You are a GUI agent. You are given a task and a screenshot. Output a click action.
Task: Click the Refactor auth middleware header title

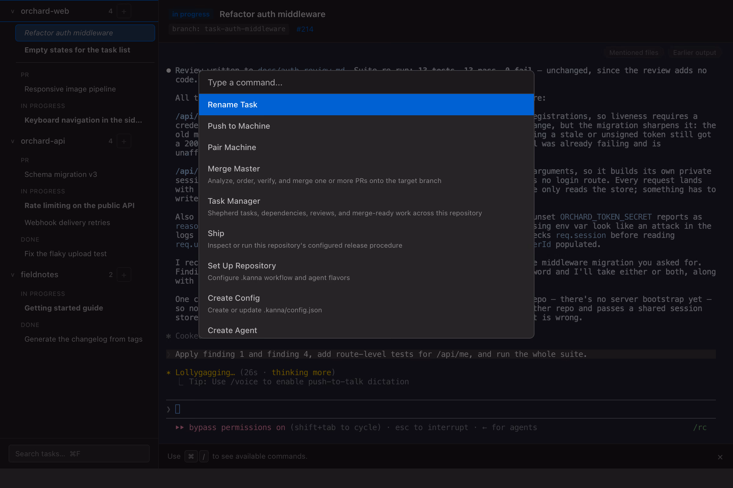(272, 14)
